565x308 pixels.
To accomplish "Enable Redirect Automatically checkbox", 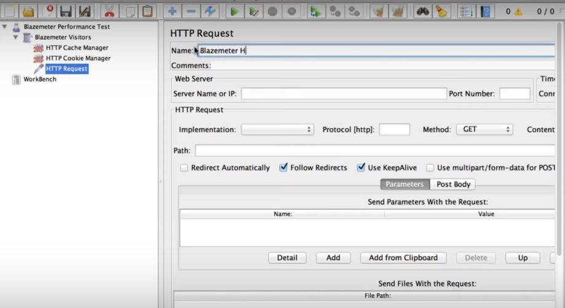I will tap(184, 168).
